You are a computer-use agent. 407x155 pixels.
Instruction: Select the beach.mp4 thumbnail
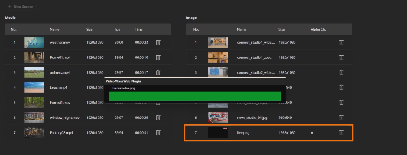pos(34,87)
